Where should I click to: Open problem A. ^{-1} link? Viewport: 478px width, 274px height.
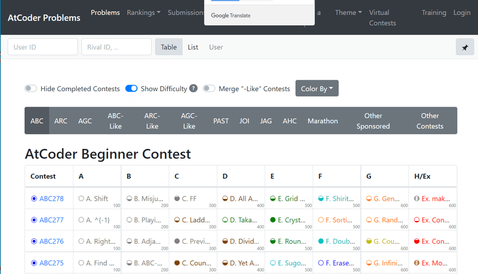pyautogui.click(x=98, y=220)
